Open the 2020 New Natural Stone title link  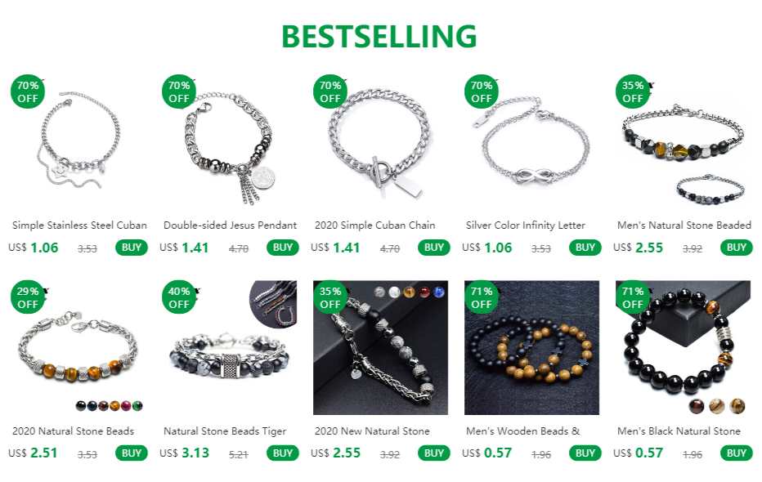click(x=372, y=431)
